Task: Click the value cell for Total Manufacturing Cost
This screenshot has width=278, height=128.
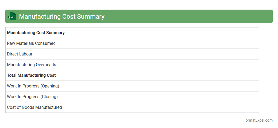Action: (253, 75)
